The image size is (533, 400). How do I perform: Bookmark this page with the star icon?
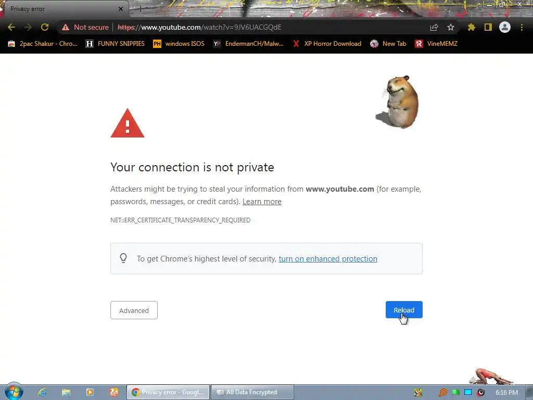point(451,27)
